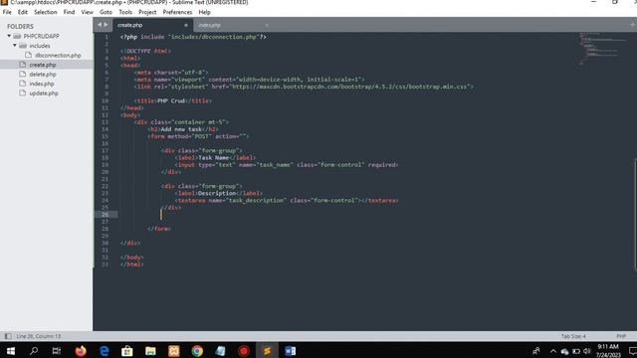Select the includes folder in sidebar

click(40, 46)
